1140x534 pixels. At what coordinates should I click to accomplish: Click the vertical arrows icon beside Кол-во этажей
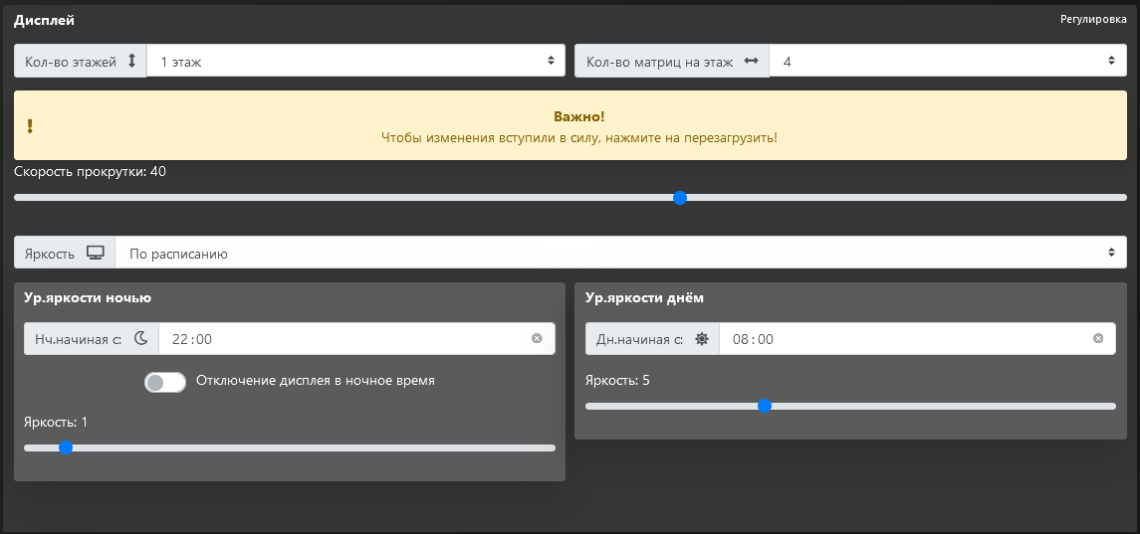(131, 61)
